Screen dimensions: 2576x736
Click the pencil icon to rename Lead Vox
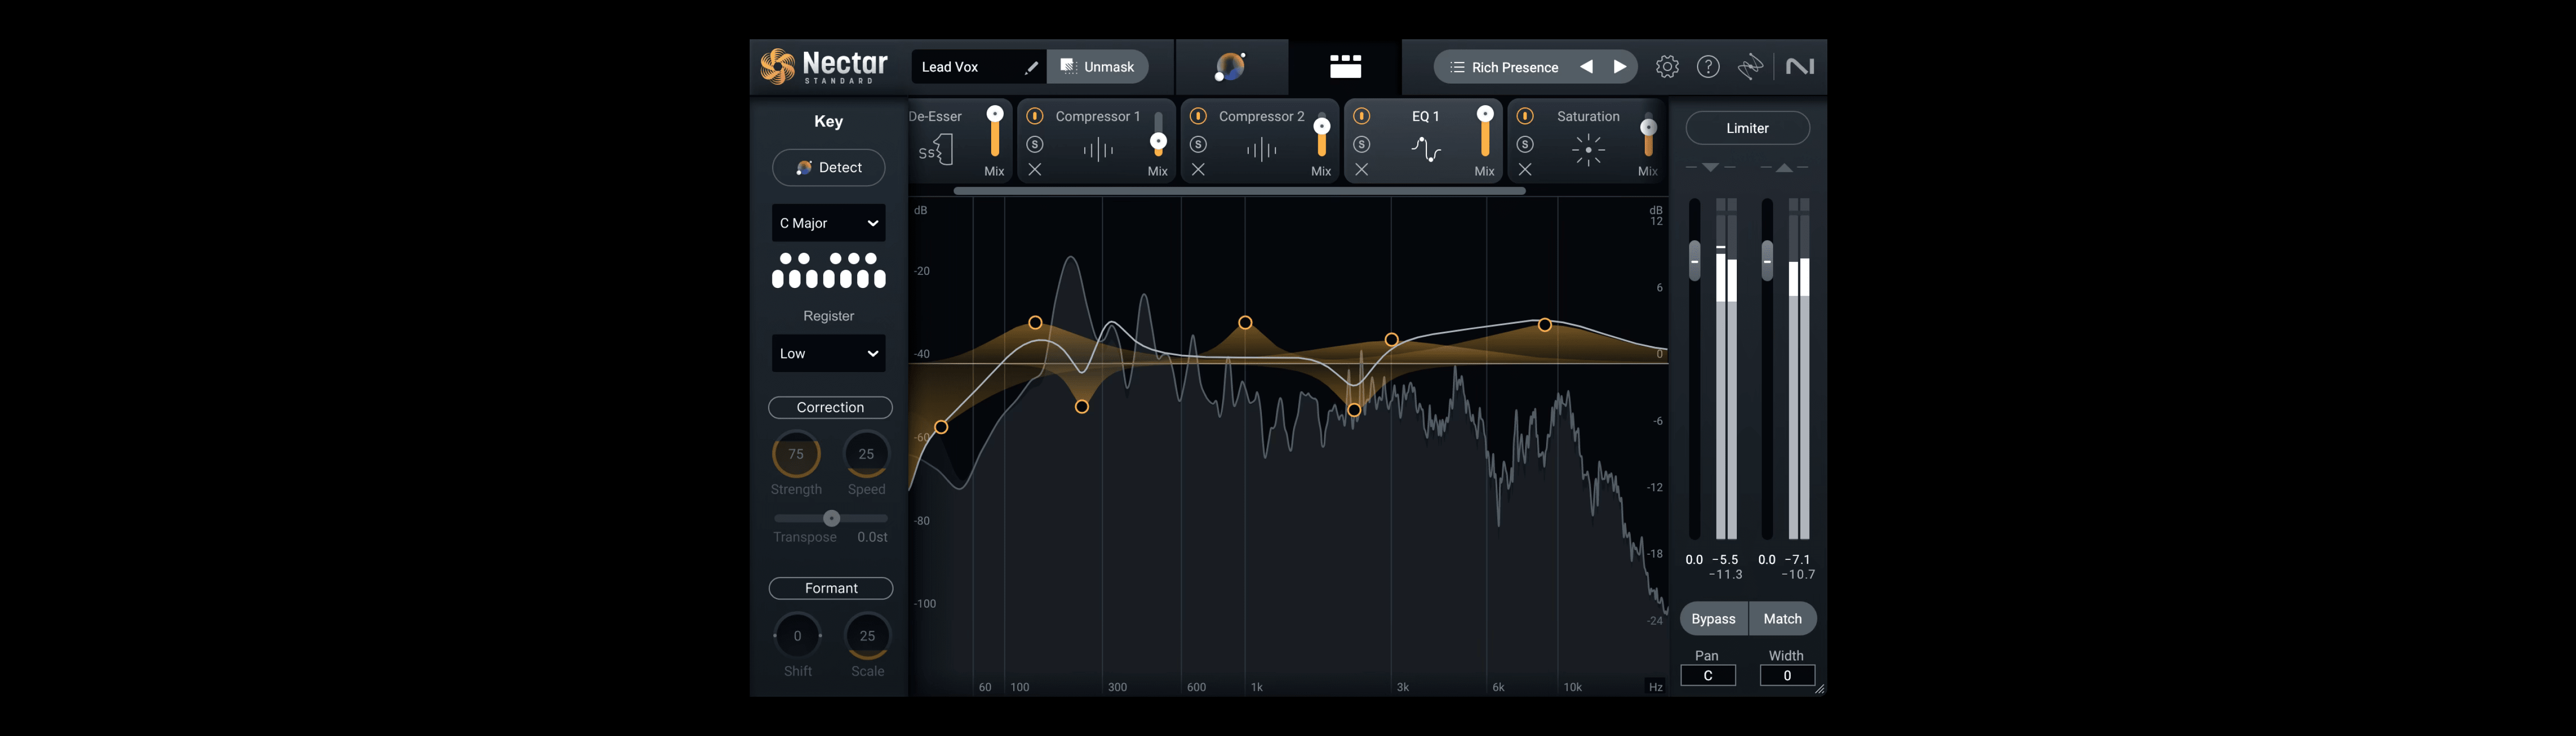pos(1031,67)
